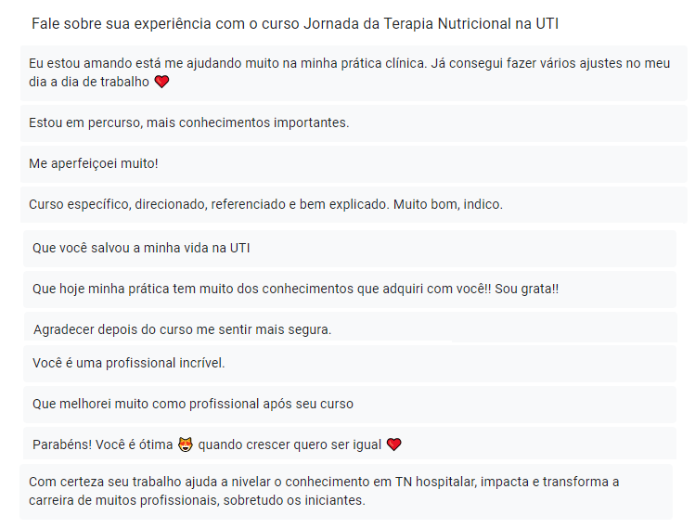695x528 pixels.
Task: Click 'Muito bom, indico.' in the fourth response
Action: [448, 204]
